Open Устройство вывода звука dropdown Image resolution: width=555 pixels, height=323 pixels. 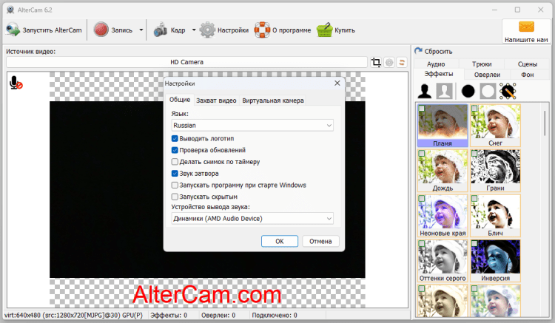tap(252, 218)
